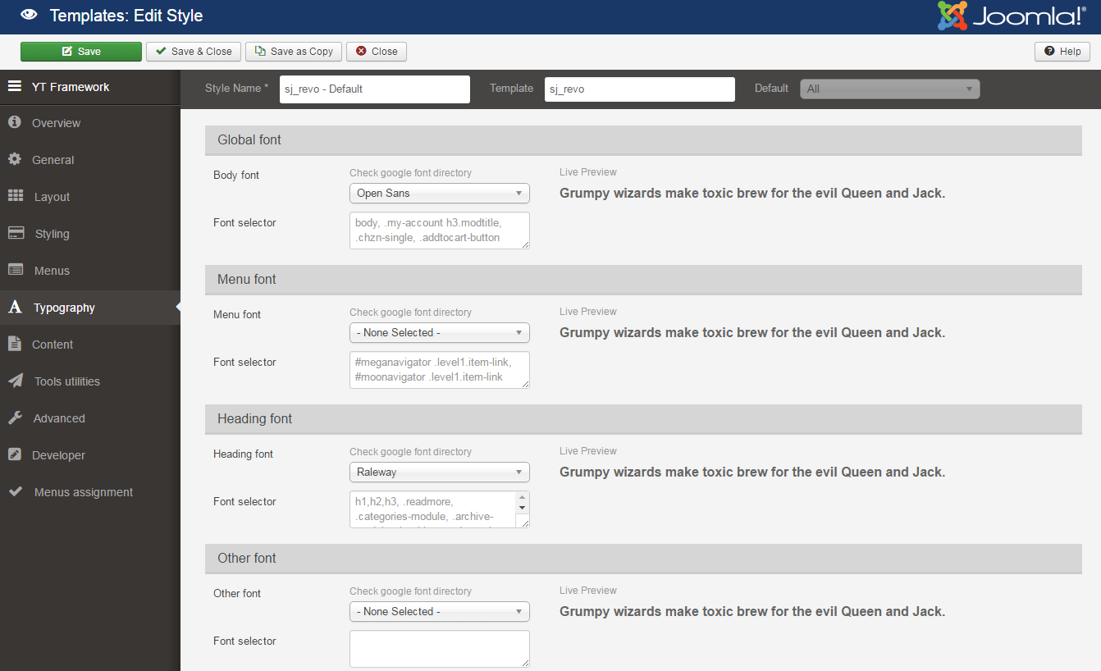Click the Overview info icon

14,122
